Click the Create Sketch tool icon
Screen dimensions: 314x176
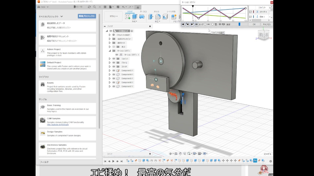[x=128, y=17]
